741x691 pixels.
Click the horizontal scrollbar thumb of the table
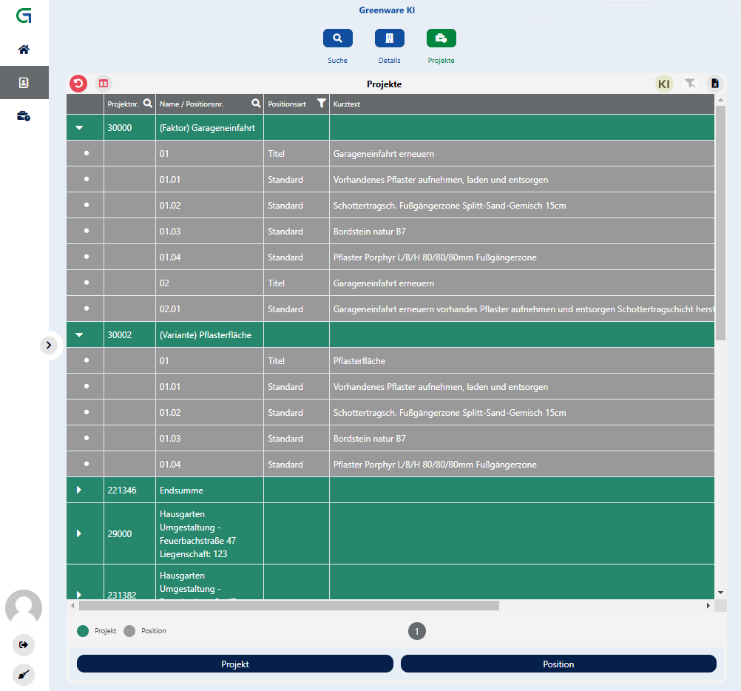[288, 605]
